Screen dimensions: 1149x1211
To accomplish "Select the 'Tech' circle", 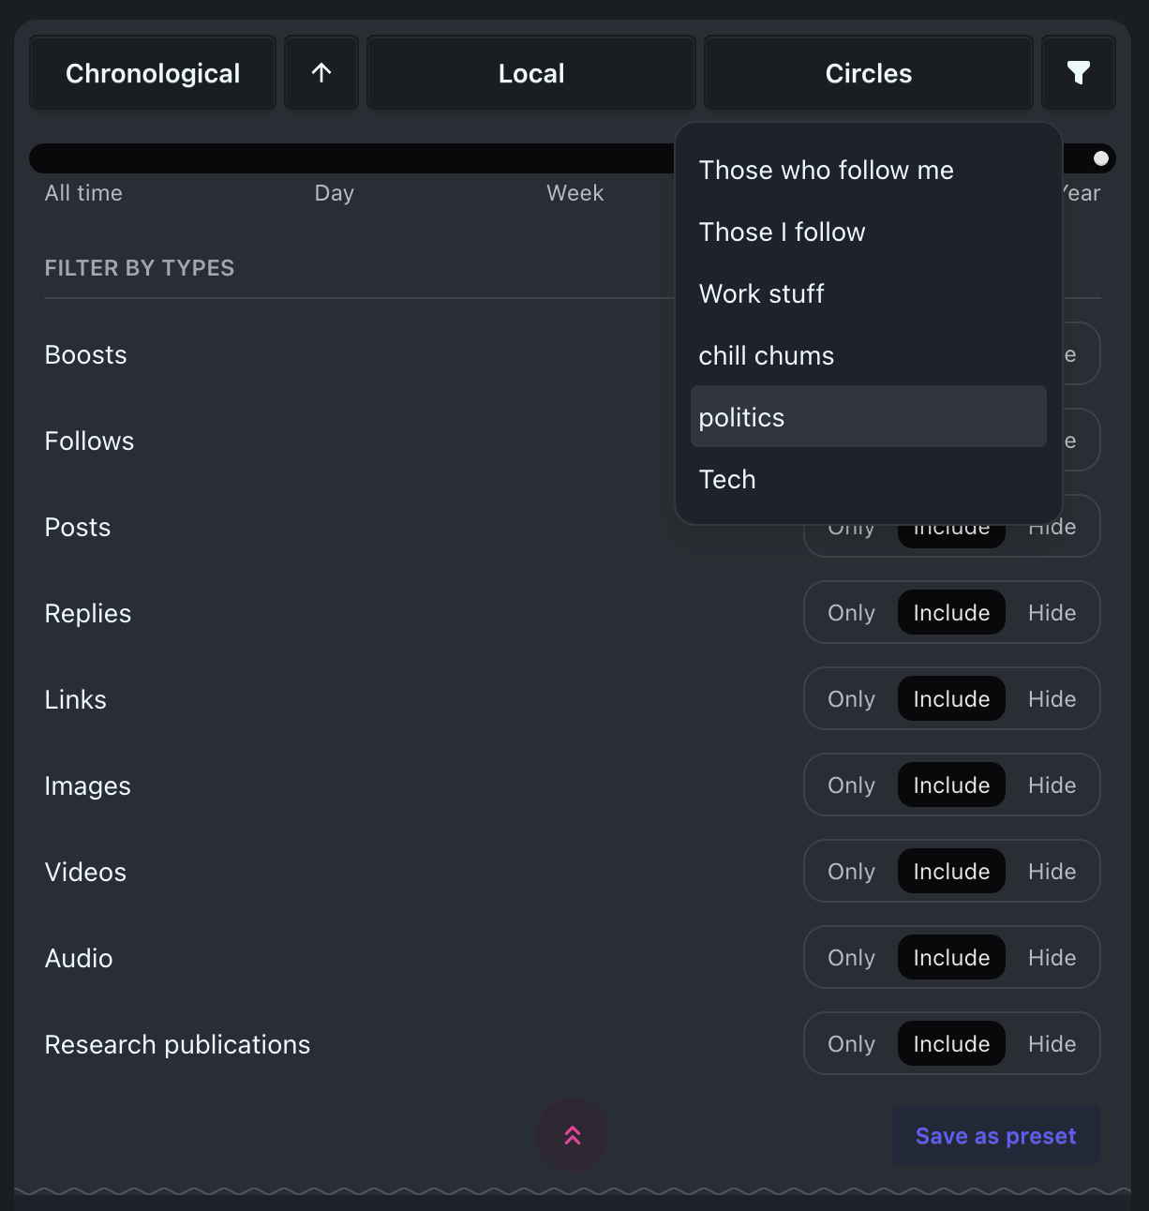I will [727, 479].
